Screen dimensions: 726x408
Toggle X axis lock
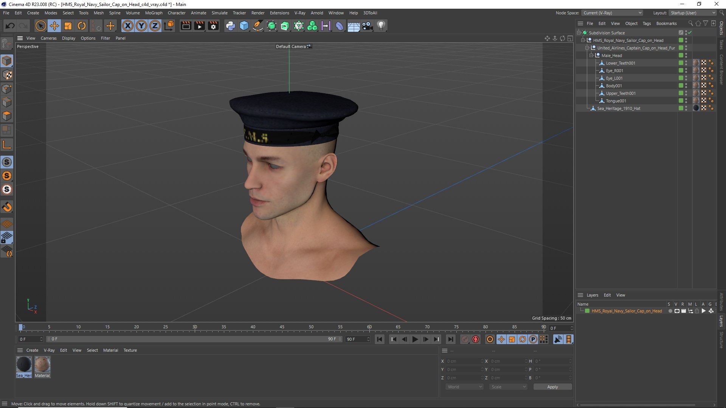click(x=128, y=26)
